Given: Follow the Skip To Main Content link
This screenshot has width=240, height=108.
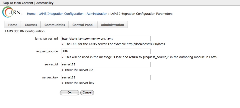Looking at the screenshot, I should pyautogui.click(x=18, y=3).
